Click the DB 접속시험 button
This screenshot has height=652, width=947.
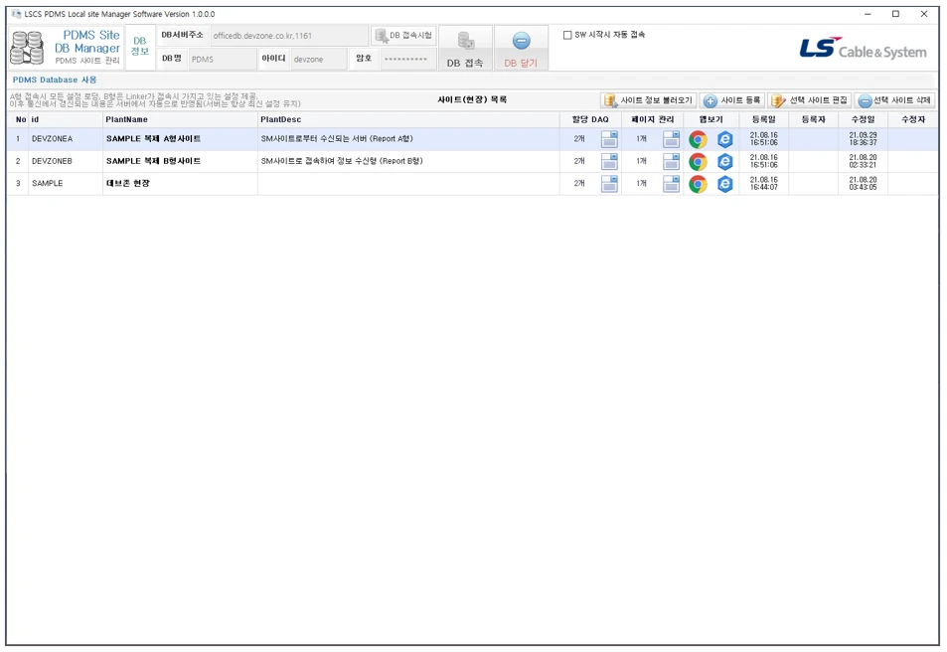click(403, 36)
